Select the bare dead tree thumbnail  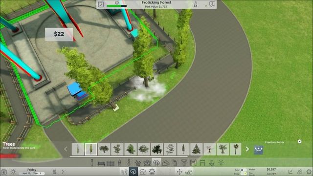click(x=209, y=149)
